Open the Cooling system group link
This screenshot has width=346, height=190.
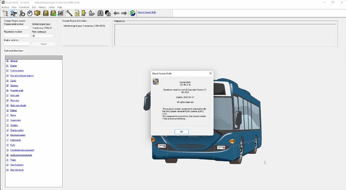(x=17, y=71)
